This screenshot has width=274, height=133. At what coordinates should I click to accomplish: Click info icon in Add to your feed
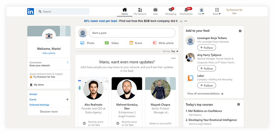coord(240,31)
